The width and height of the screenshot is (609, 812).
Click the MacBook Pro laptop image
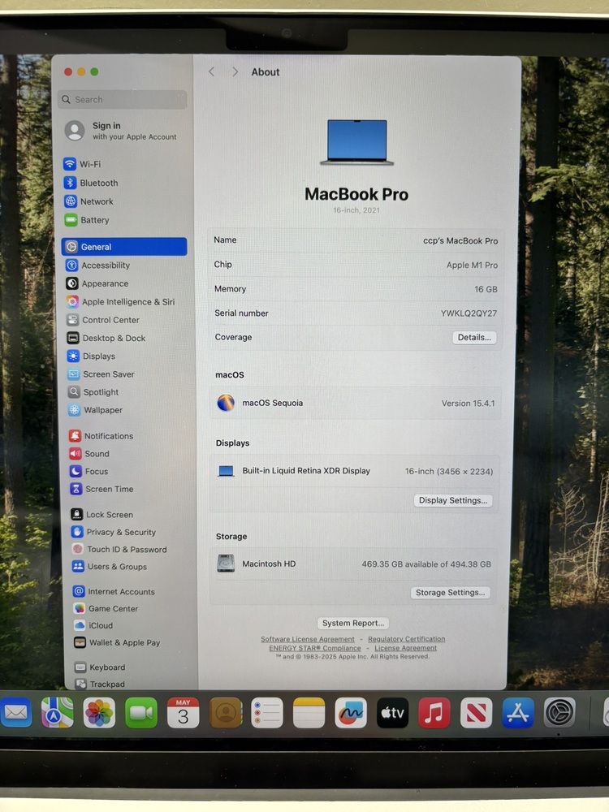[x=356, y=142]
